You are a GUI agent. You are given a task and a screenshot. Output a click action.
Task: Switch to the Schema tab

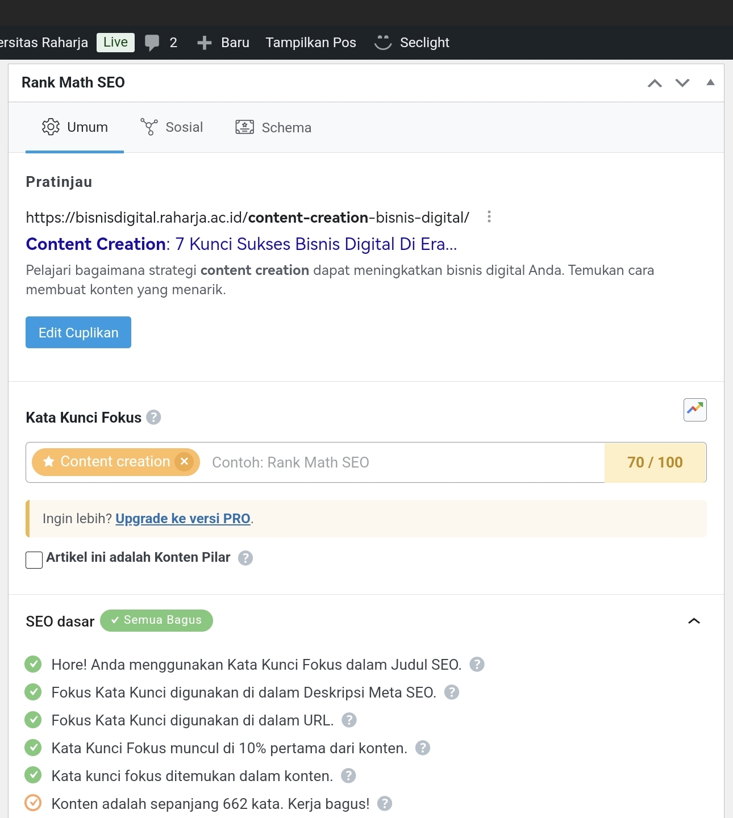click(x=273, y=127)
